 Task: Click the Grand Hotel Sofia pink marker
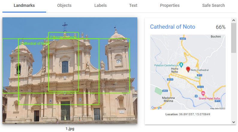[x=203, y=93]
